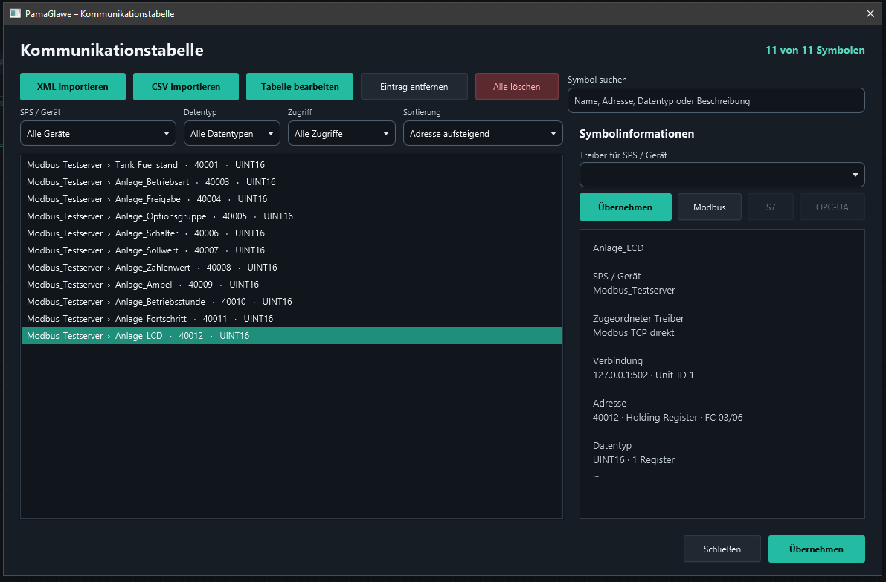This screenshot has width=886, height=582.
Task: Select the Tank_Fuellstand row
Action: point(292,165)
